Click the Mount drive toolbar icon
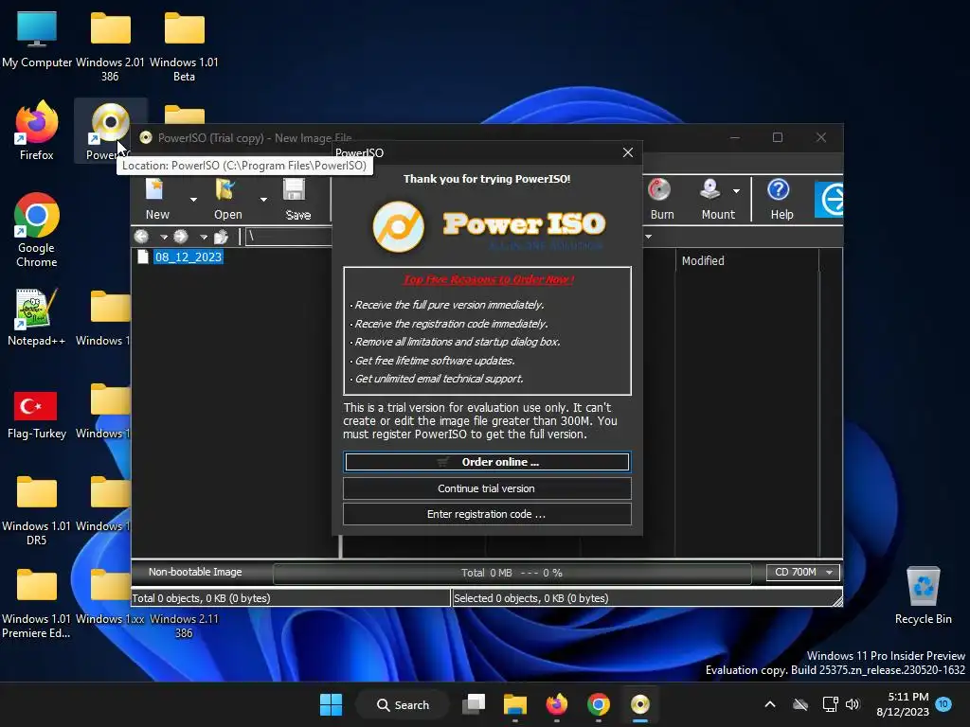 point(710,189)
